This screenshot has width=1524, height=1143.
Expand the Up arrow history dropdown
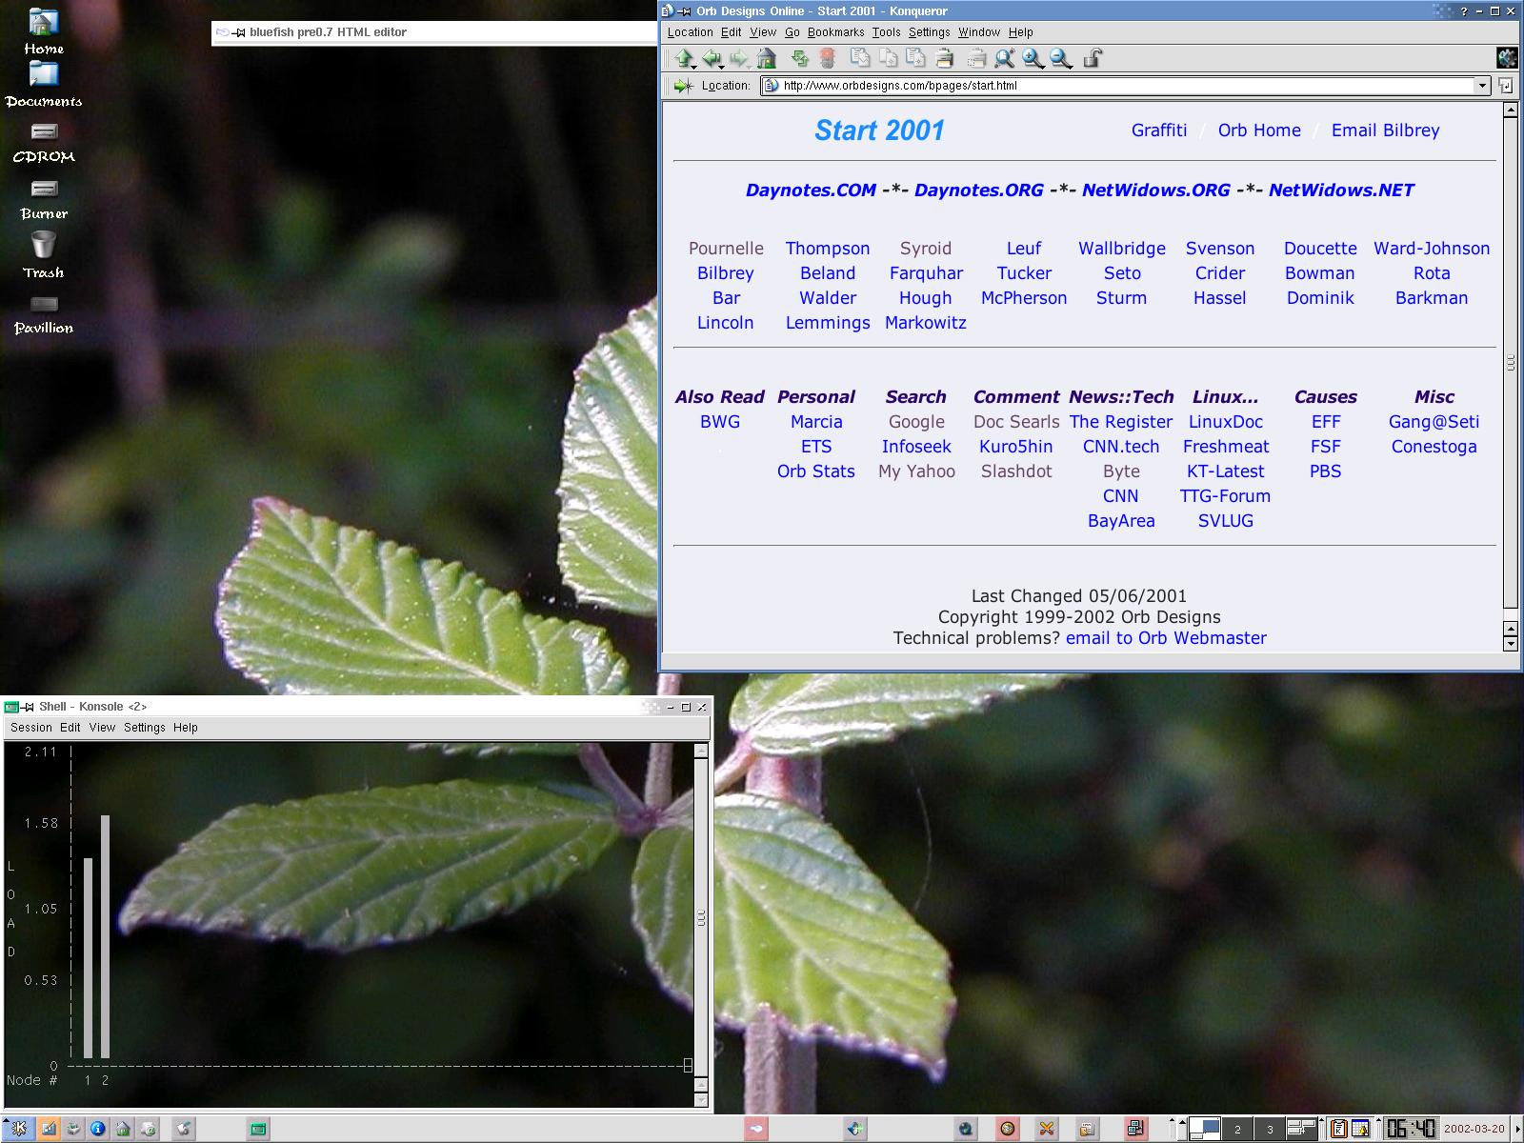point(693,67)
